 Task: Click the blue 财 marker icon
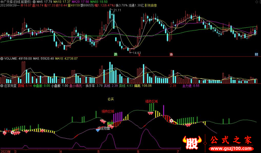256,54
